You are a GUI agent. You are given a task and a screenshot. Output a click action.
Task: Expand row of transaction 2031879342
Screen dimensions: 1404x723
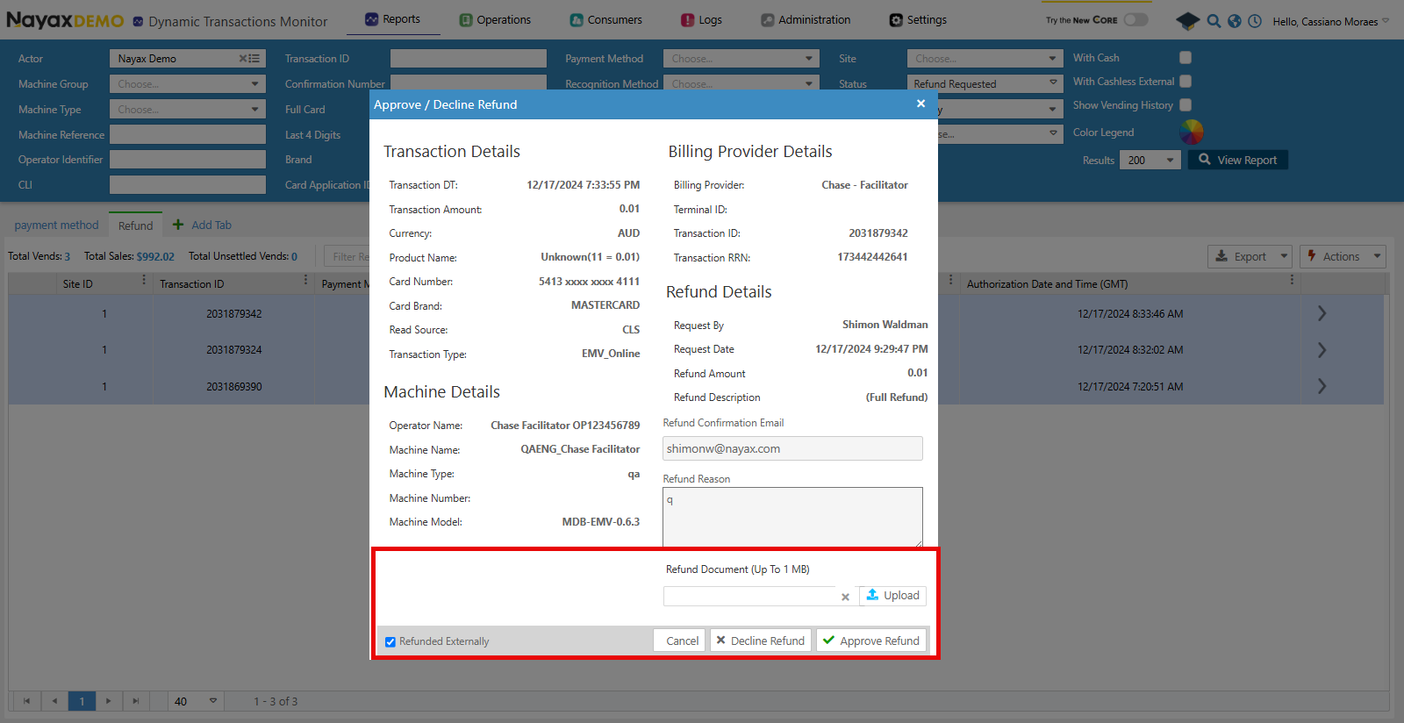[x=1322, y=313]
